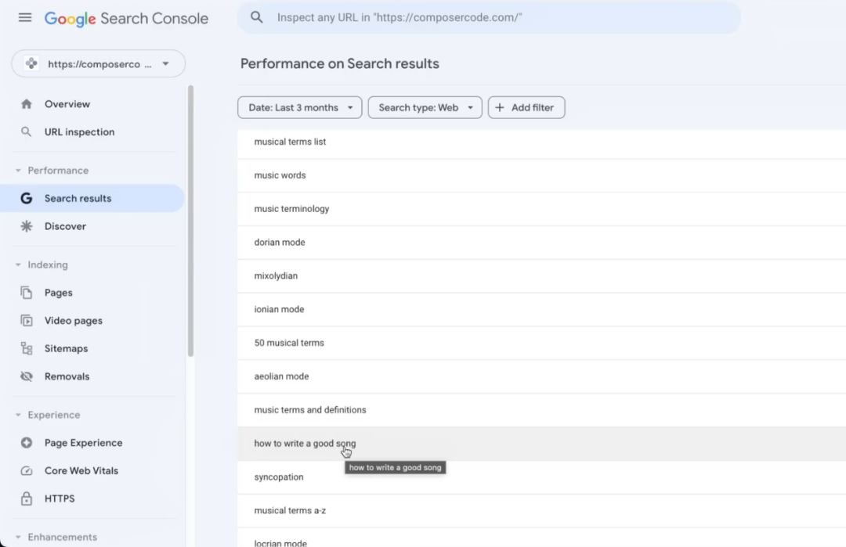Click the Add filter button

pyautogui.click(x=526, y=108)
